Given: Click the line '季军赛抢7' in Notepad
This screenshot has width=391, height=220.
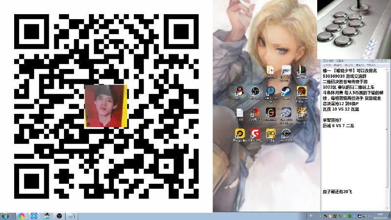Looking at the screenshot, I should [332, 120].
